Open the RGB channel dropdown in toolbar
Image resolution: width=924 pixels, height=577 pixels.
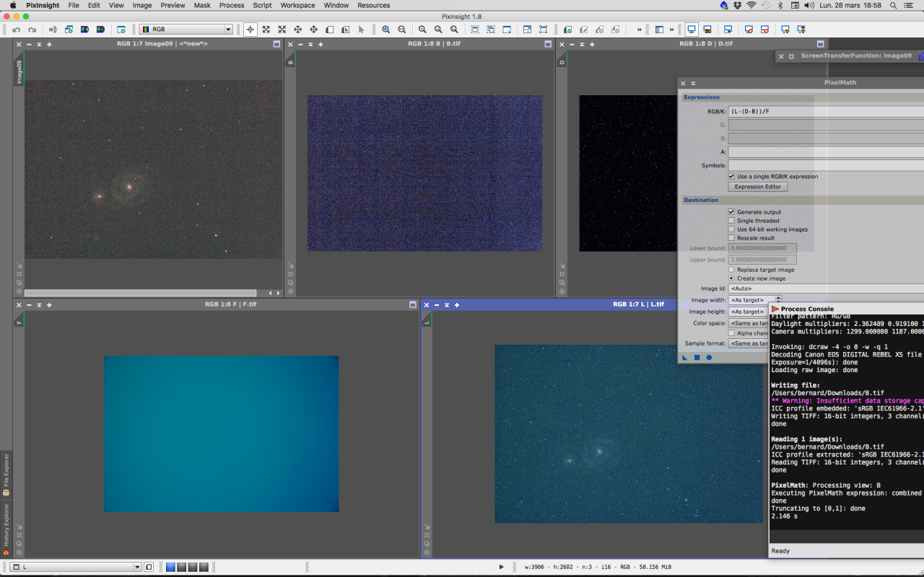(186, 30)
